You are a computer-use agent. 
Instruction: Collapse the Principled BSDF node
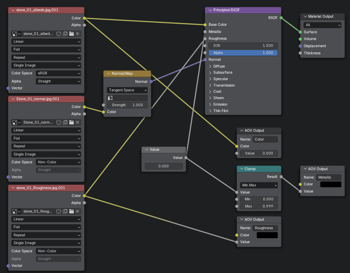(210, 10)
